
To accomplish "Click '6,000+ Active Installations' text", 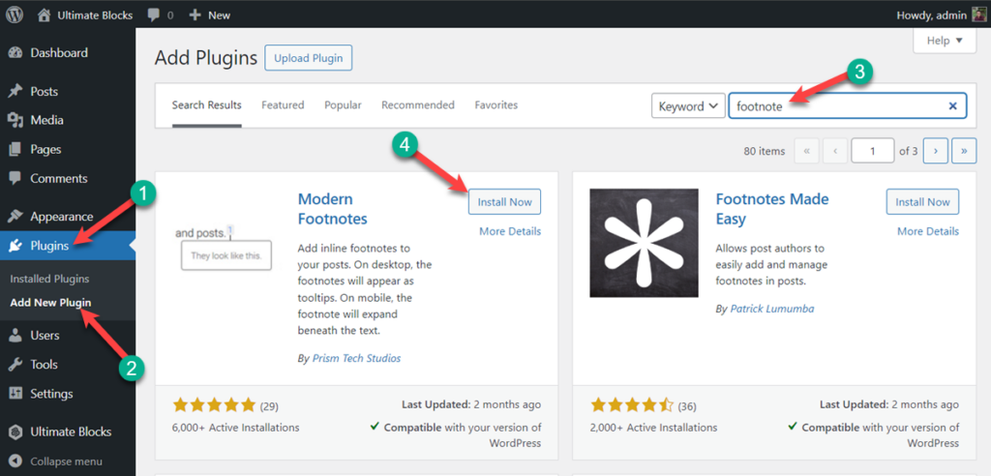I will click(x=236, y=428).
